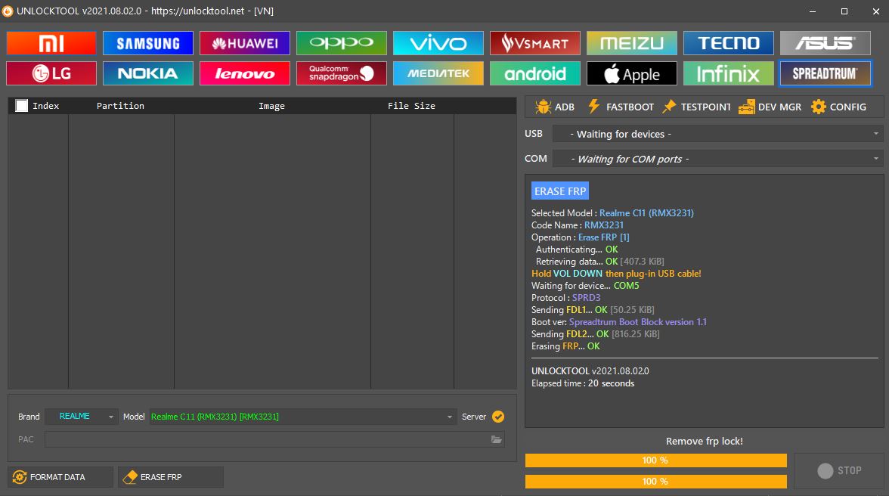Viewport: 889px width, 496px height.
Task: Maximize the UnlockTool window
Action: [844, 11]
